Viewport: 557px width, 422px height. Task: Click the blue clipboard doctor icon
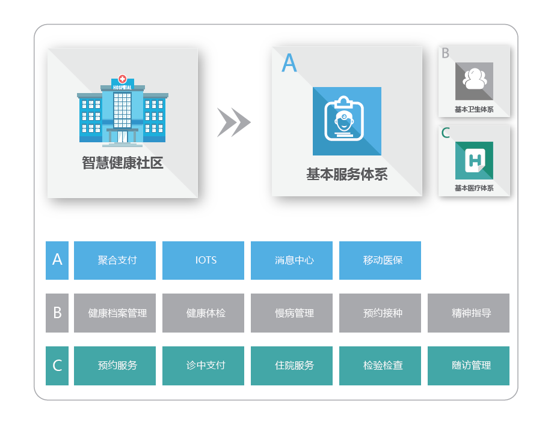(346, 121)
